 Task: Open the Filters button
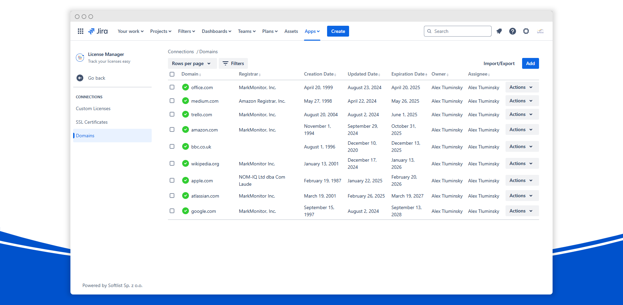coord(233,63)
